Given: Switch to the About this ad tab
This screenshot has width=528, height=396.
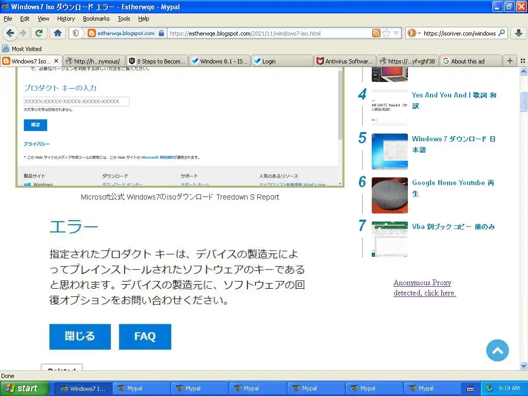Looking at the screenshot, I should pyautogui.click(x=470, y=61).
